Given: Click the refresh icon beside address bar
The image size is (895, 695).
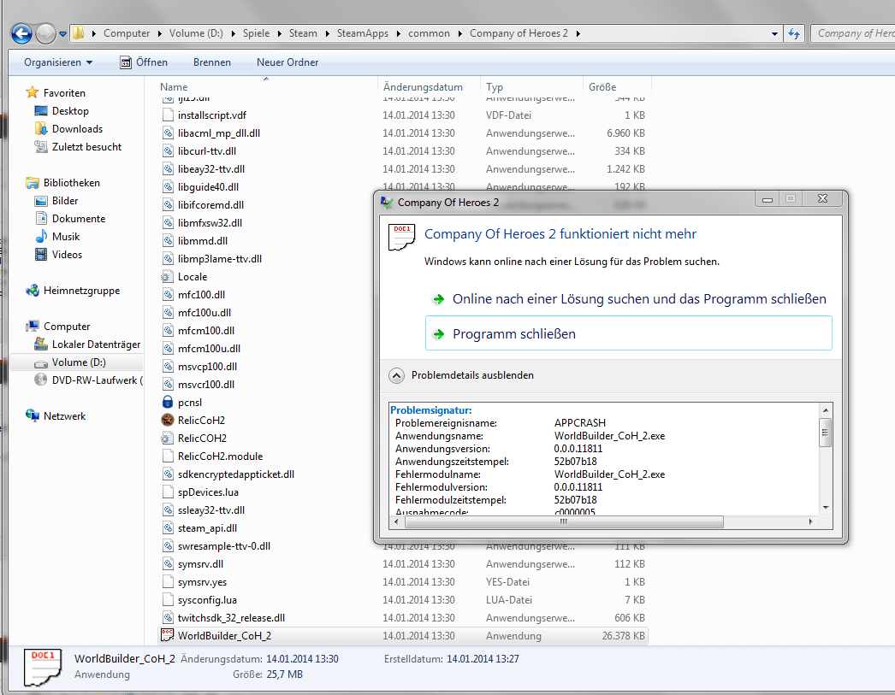Looking at the screenshot, I should coord(794,33).
